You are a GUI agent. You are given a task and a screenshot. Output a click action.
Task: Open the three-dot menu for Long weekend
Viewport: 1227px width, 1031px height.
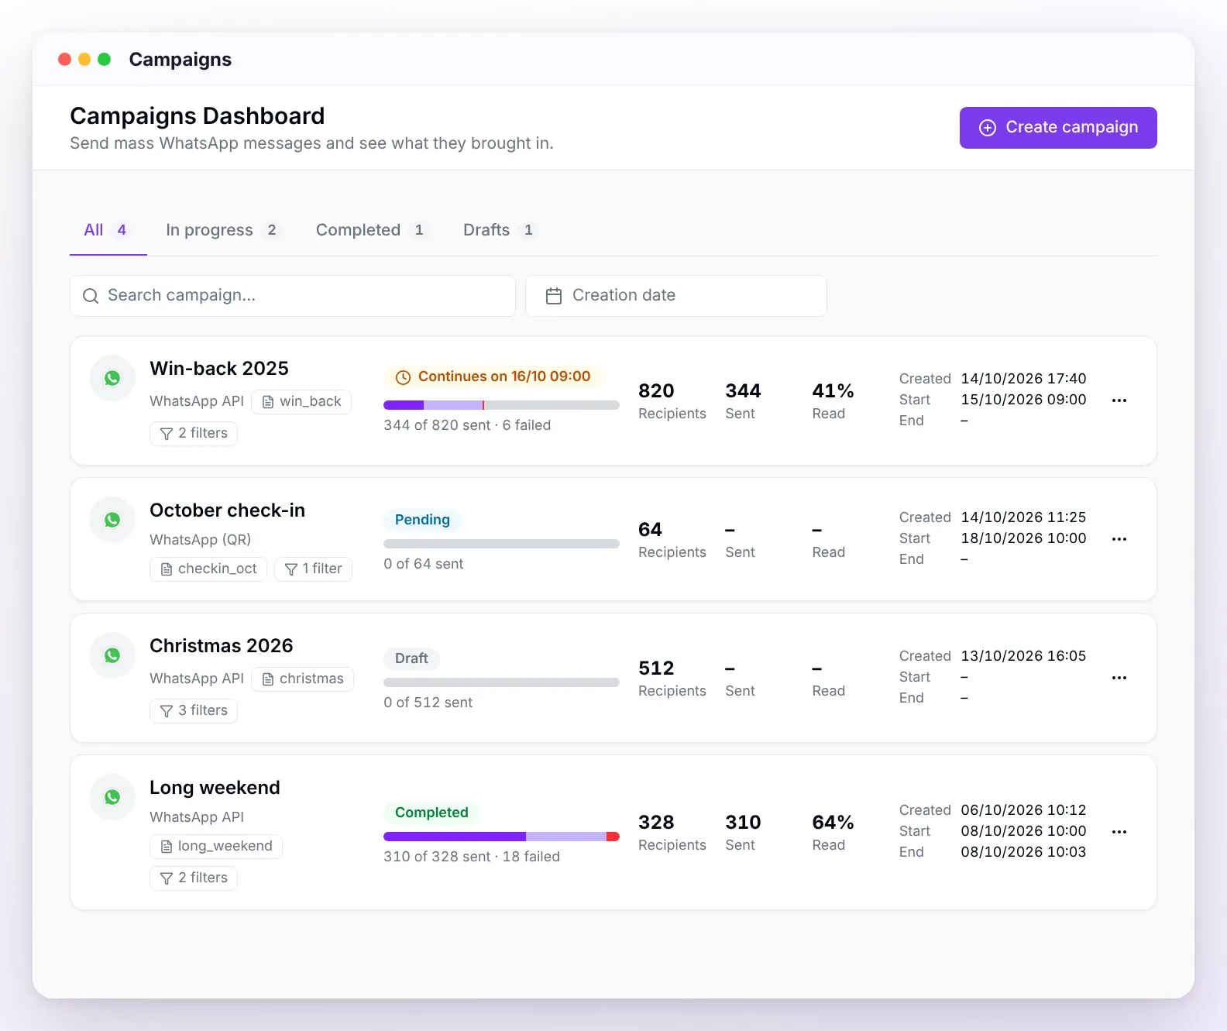coord(1119,832)
